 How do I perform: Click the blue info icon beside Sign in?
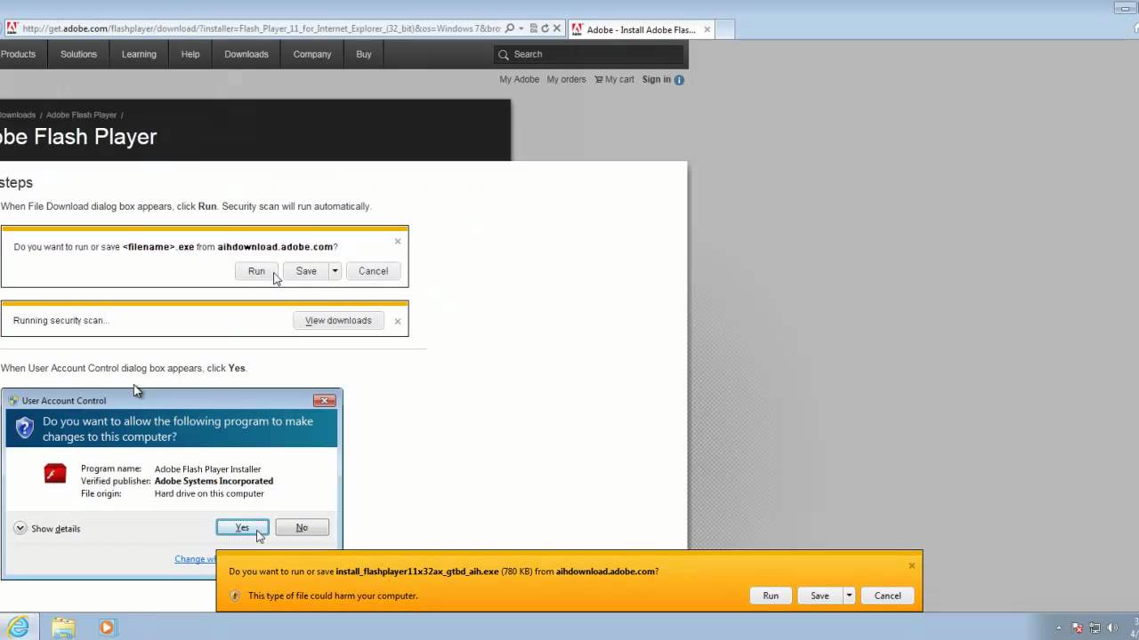[679, 80]
